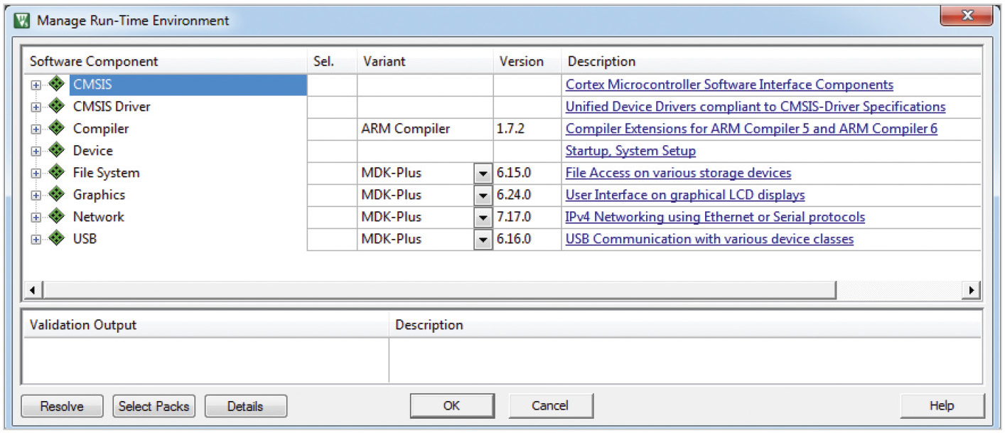Open the Cortex Microcontroller Software Interface Components link
This screenshot has height=433, width=1005.
[x=729, y=85]
